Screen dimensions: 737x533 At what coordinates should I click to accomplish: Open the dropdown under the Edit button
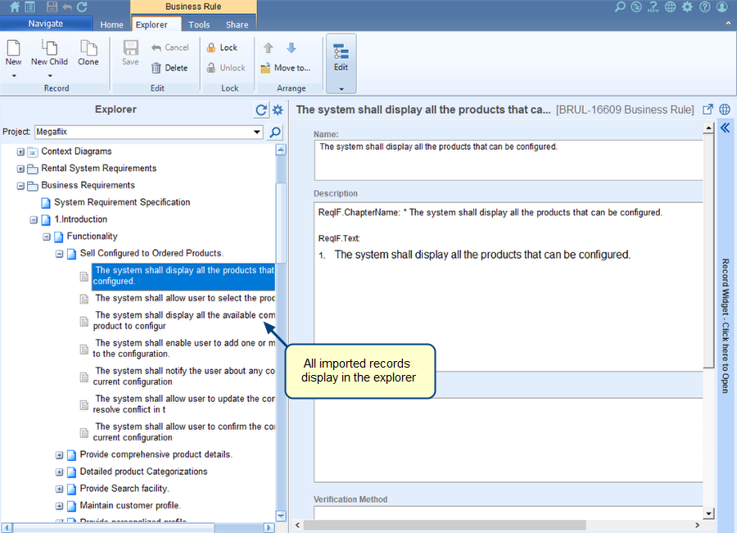[x=341, y=88]
